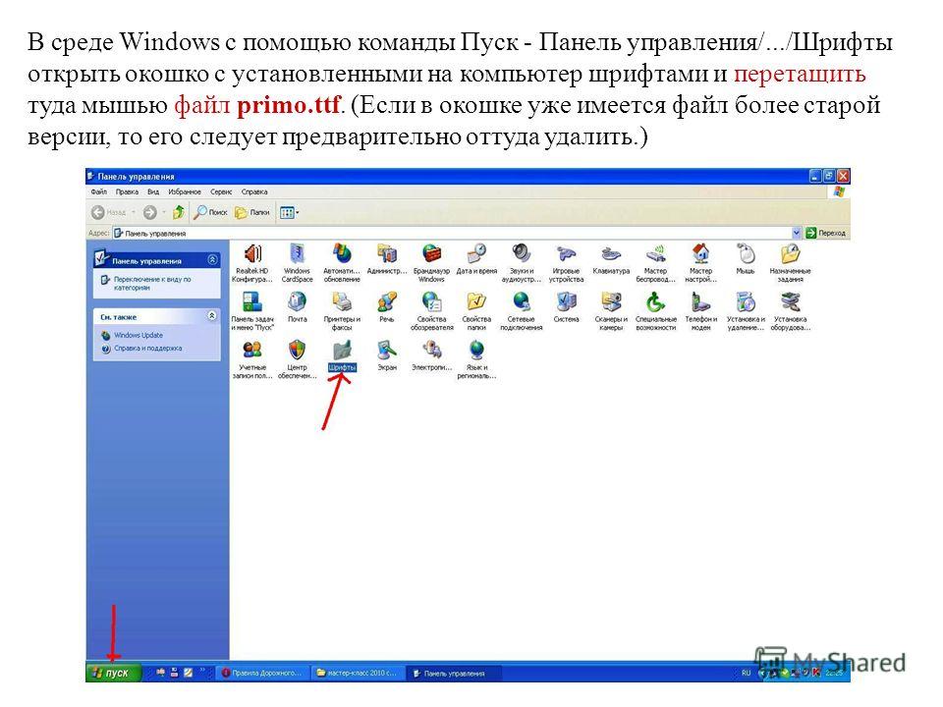
Task: Open the Правка menu
Action: pos(127,191)
